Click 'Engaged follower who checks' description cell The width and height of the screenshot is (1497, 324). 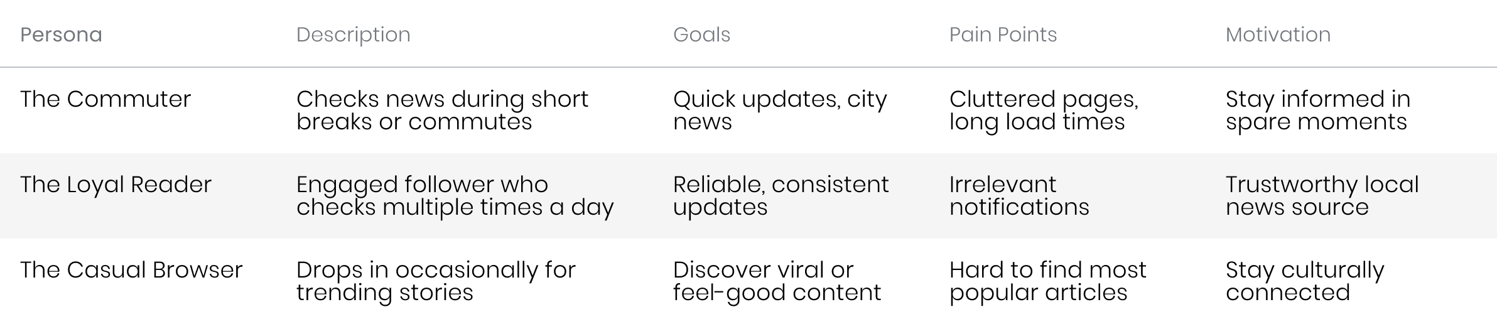tap(455, 196)
